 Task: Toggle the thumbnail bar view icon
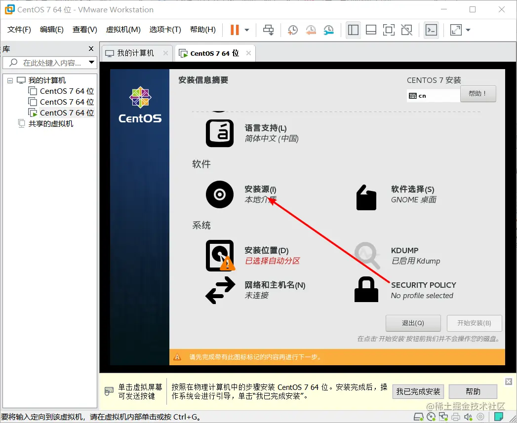371,30
